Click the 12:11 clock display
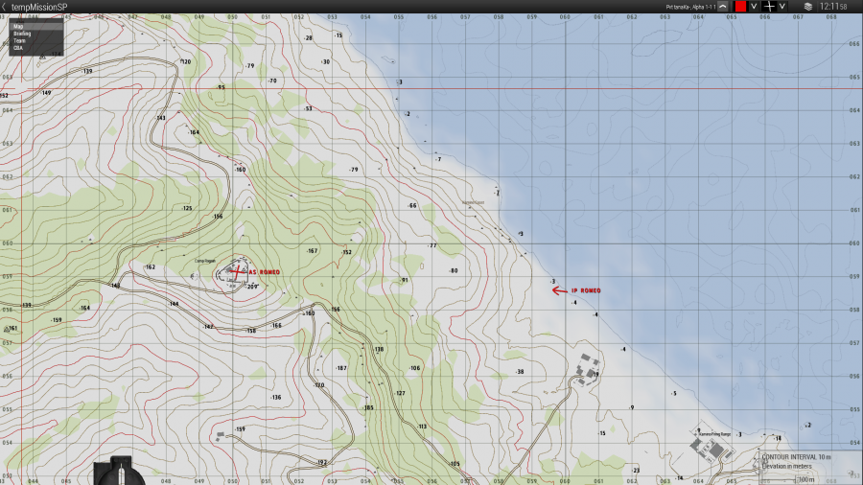 pos(833,7)
